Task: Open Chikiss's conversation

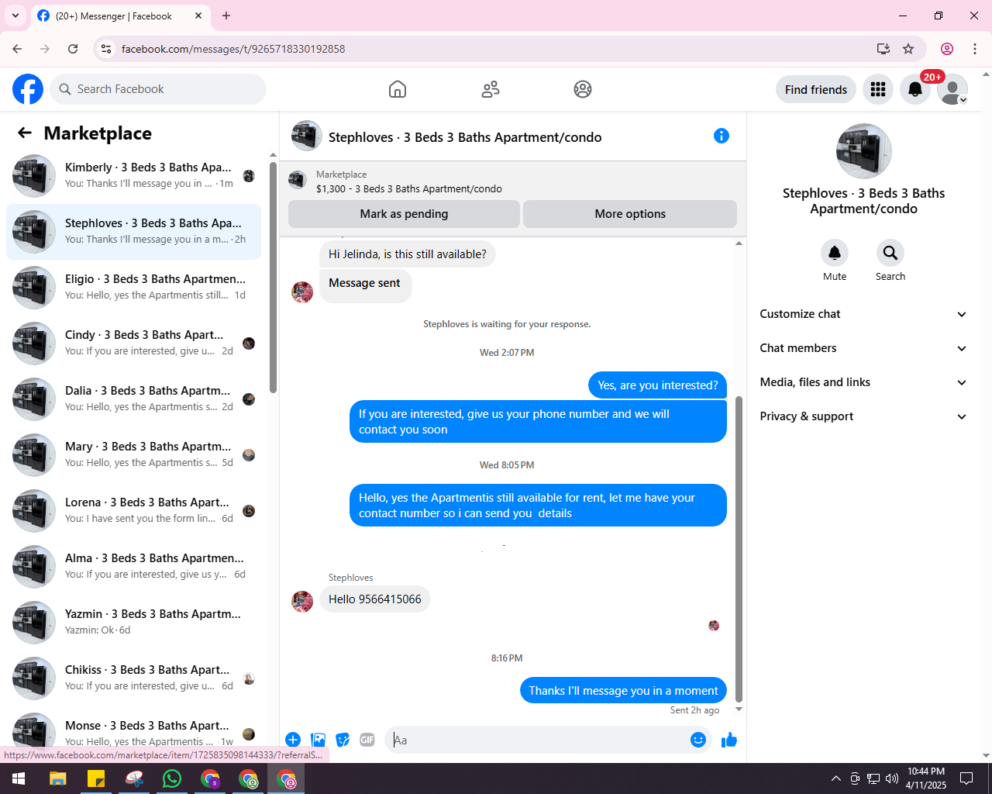Action: pos(133,678)
